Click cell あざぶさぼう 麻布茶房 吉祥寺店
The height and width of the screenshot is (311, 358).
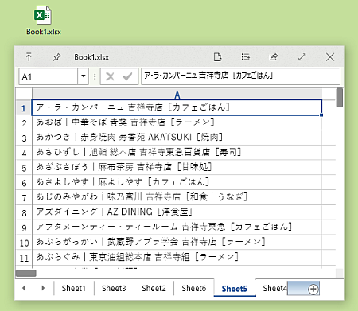coord(177,167)
